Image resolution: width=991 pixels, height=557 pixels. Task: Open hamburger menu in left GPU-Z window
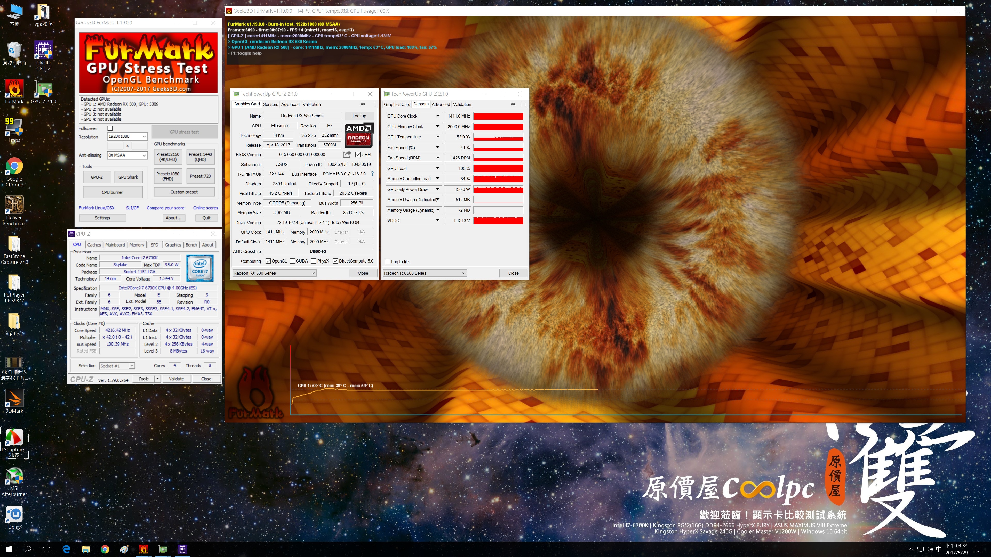click(x=373, y=104)
